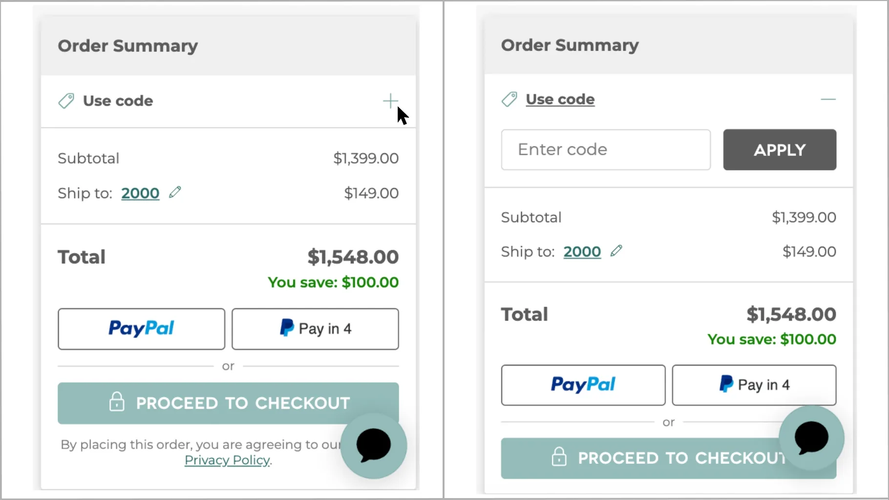
Task: Click the tag icon next to Use code
Action: click(x=67, y=101)
